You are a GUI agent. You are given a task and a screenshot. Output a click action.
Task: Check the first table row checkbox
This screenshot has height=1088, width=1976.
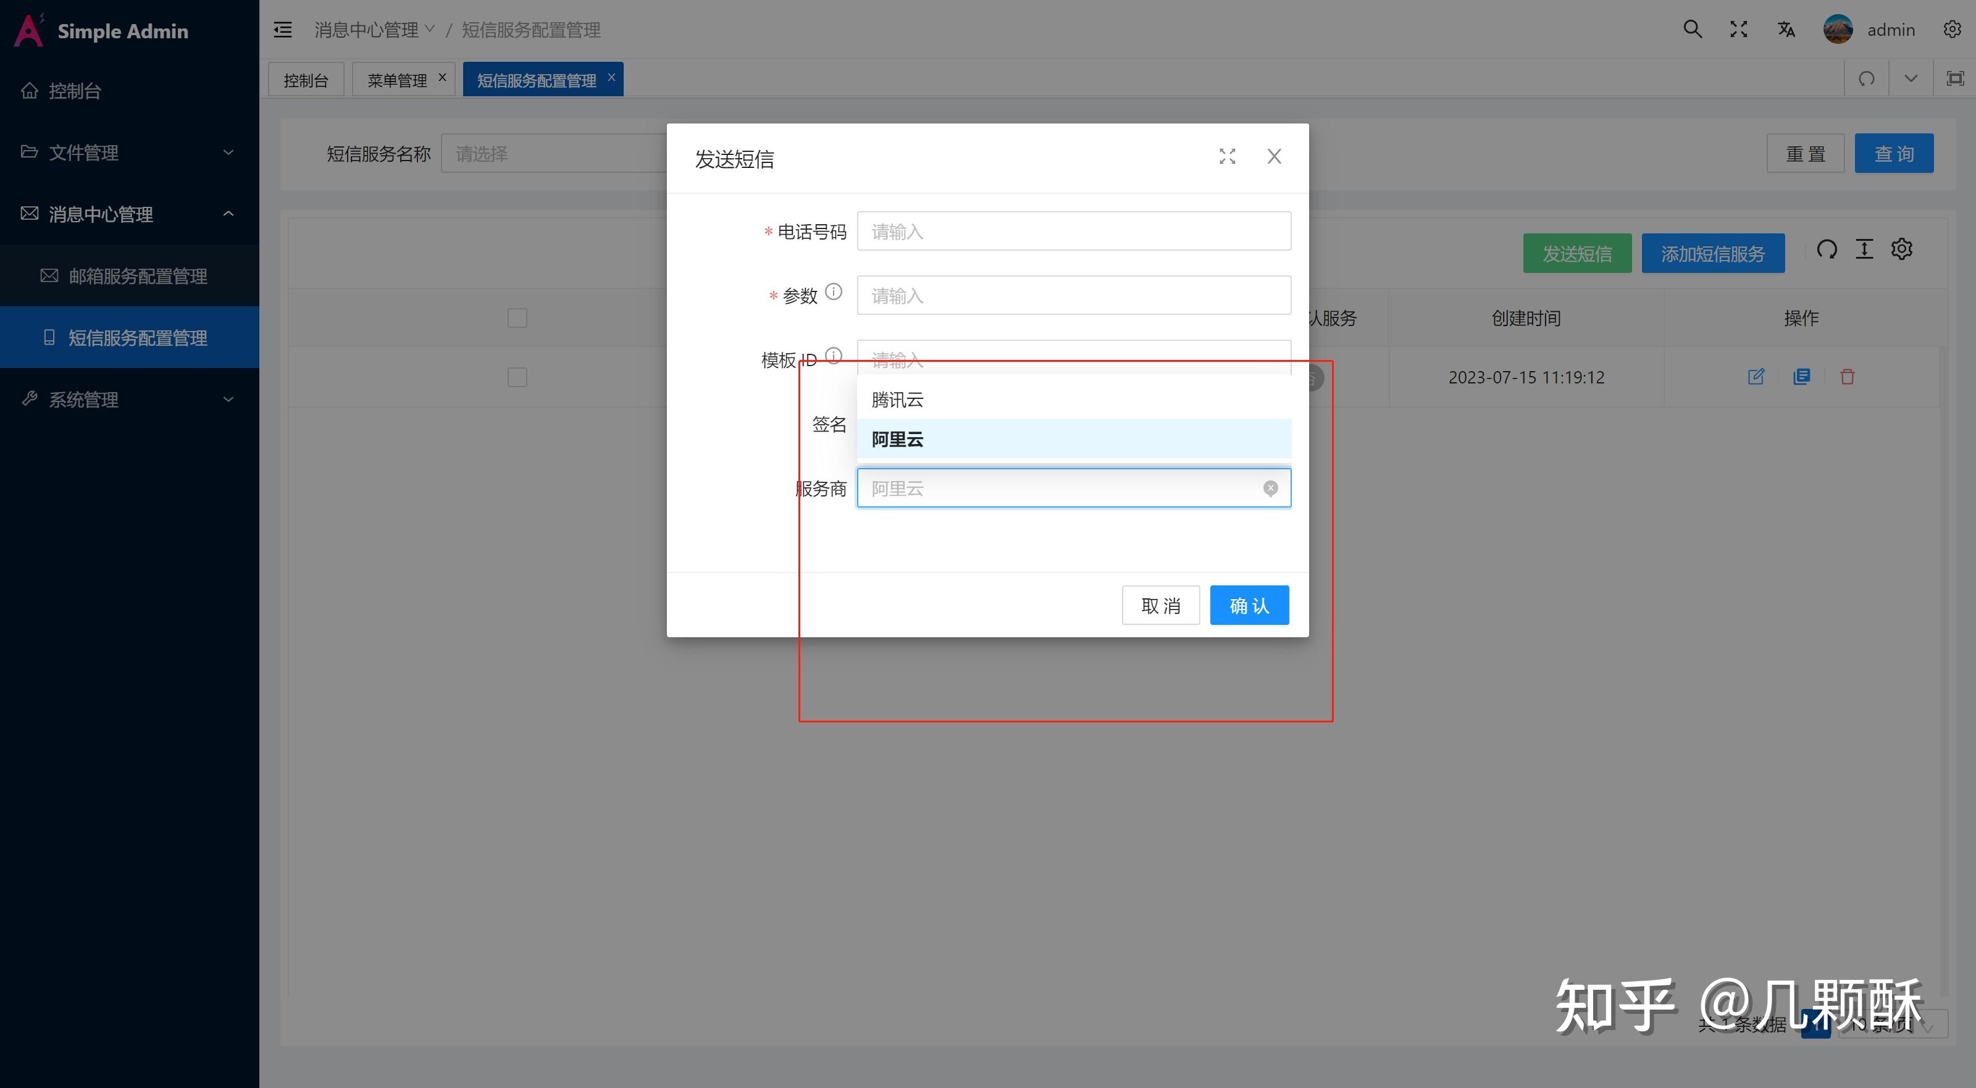pos(517,377)
